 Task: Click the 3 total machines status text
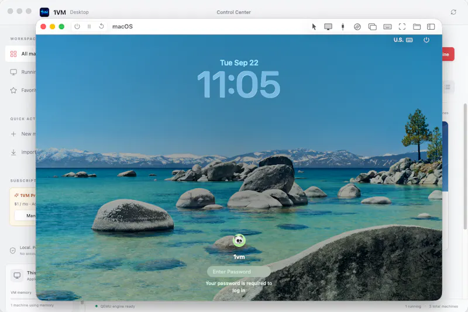coord(443,306)
